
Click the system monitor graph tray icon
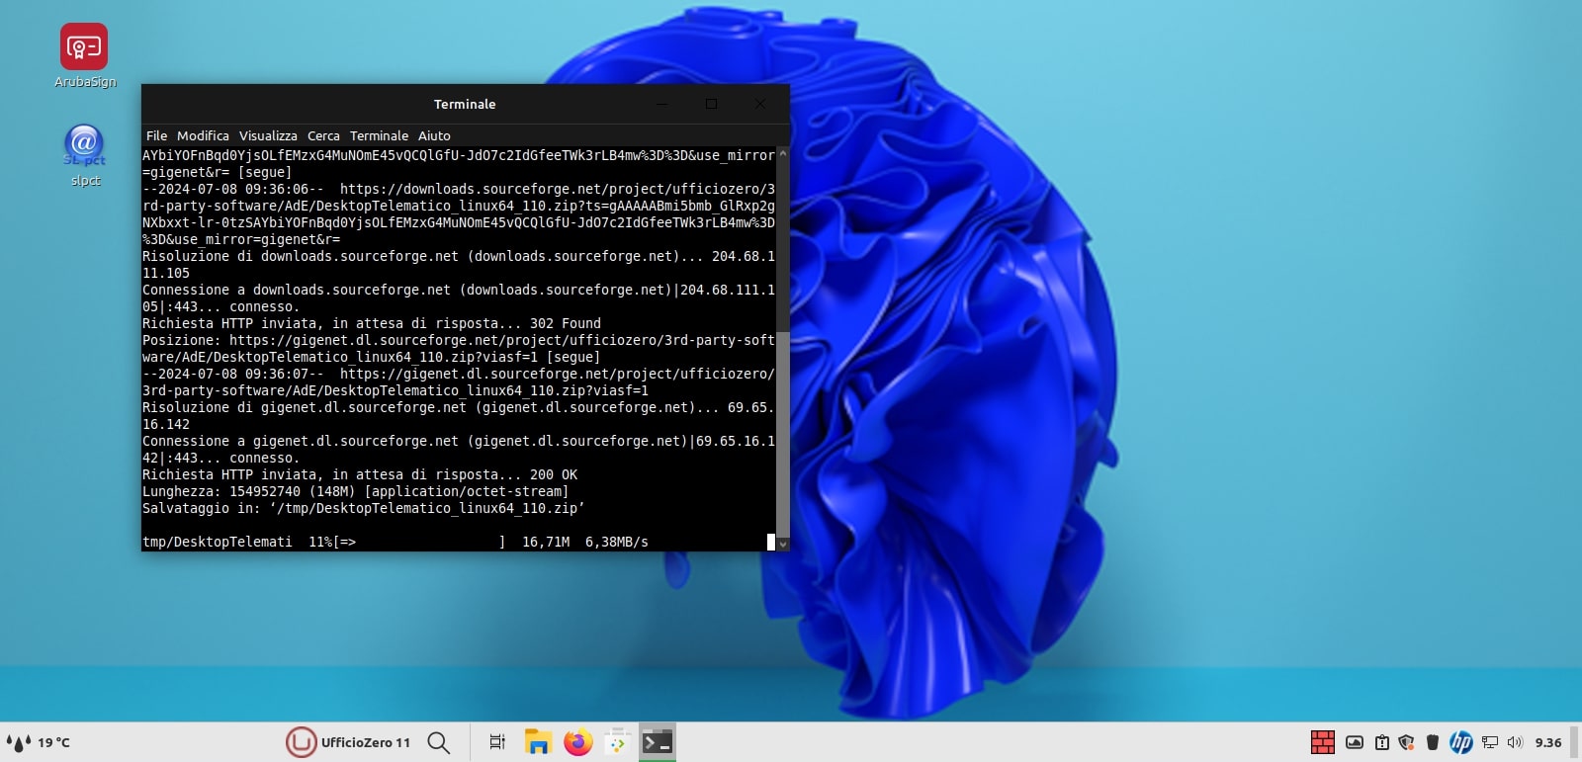coord(1355,742)
